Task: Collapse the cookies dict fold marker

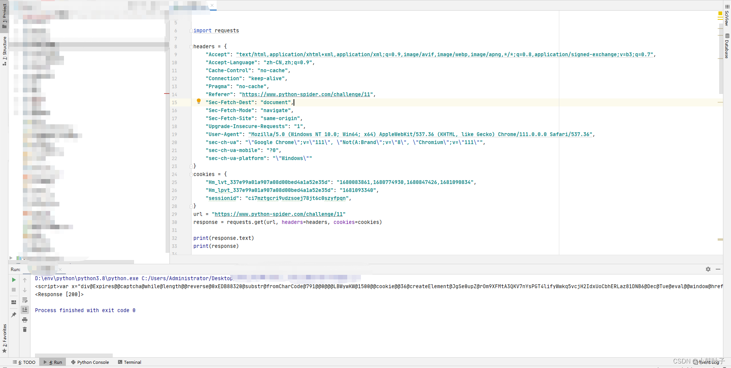Action: [191, 174]
